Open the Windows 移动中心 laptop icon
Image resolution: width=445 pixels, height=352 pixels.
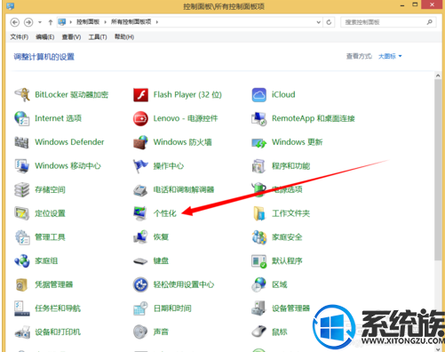tap(22, 166)
